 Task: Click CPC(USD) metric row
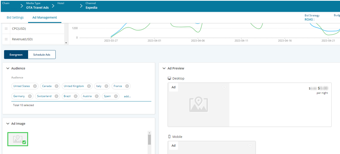click(x=33, y=29)
